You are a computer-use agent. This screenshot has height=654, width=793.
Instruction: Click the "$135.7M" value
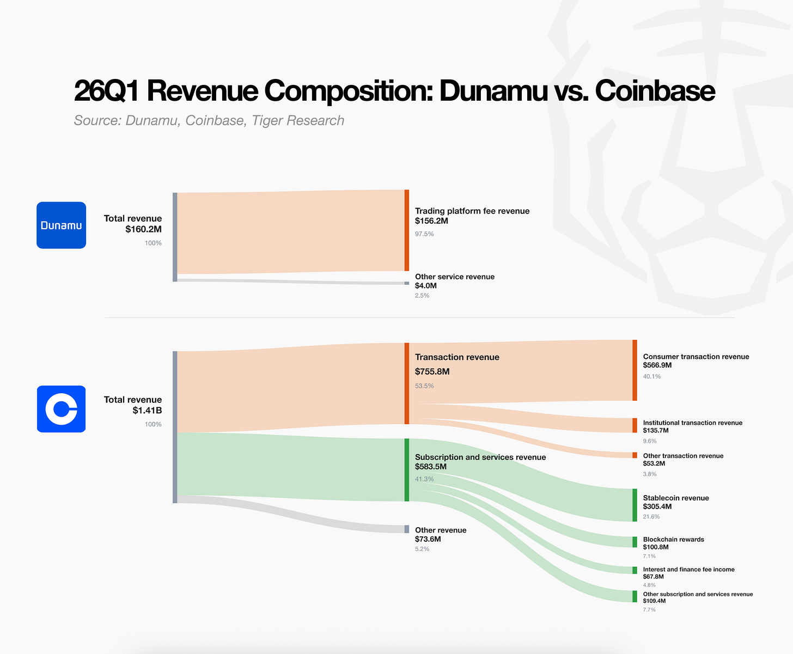tap(656, 430)
